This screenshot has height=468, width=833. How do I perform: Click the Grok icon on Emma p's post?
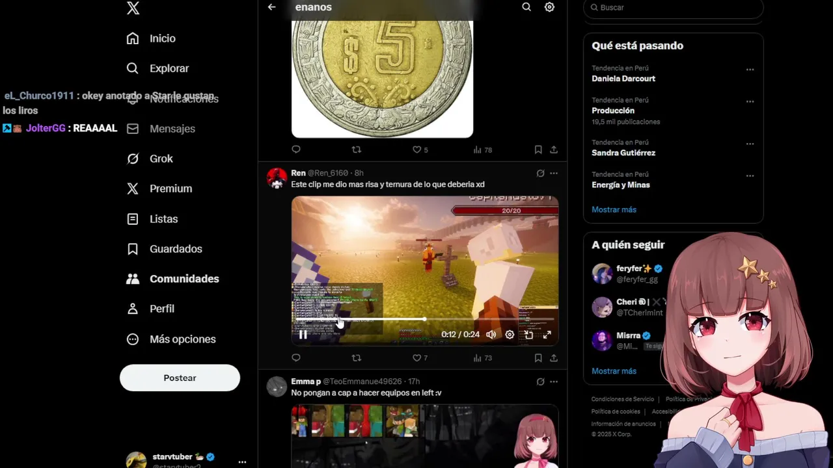click(540, 382)
